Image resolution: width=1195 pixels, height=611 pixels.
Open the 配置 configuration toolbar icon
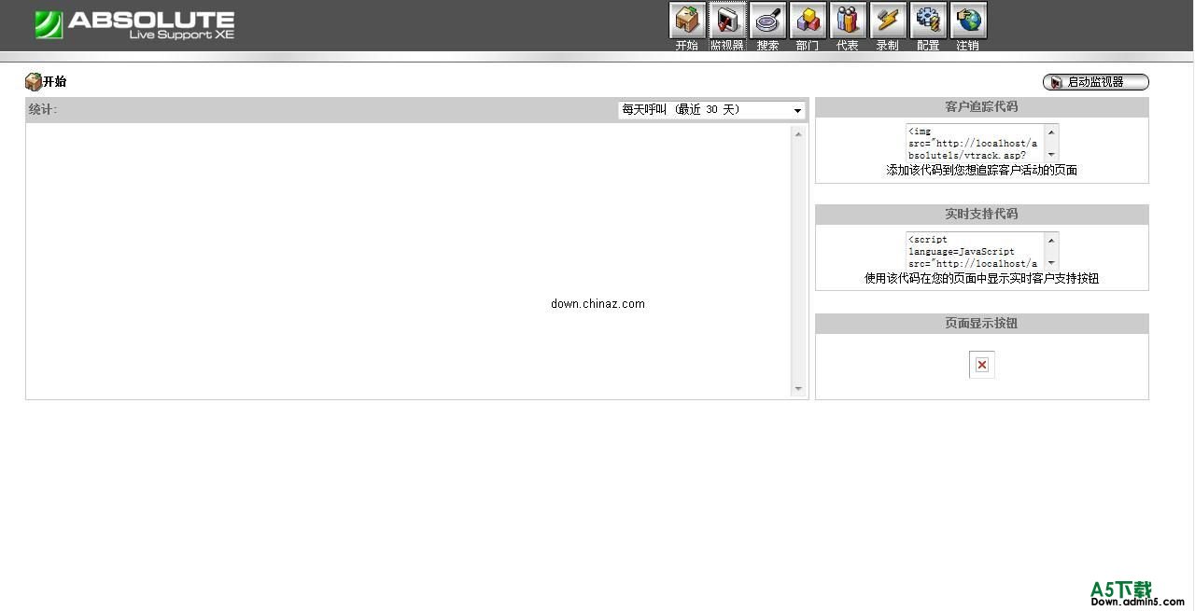[928, 21]
